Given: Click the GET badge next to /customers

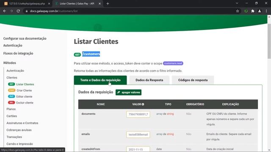Looking at the screenshot, I should coord(77,54).
